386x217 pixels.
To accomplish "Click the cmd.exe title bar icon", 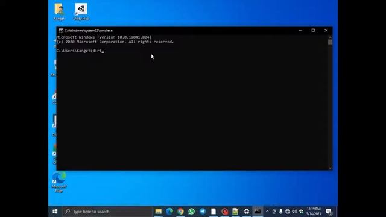I will 61,31.
